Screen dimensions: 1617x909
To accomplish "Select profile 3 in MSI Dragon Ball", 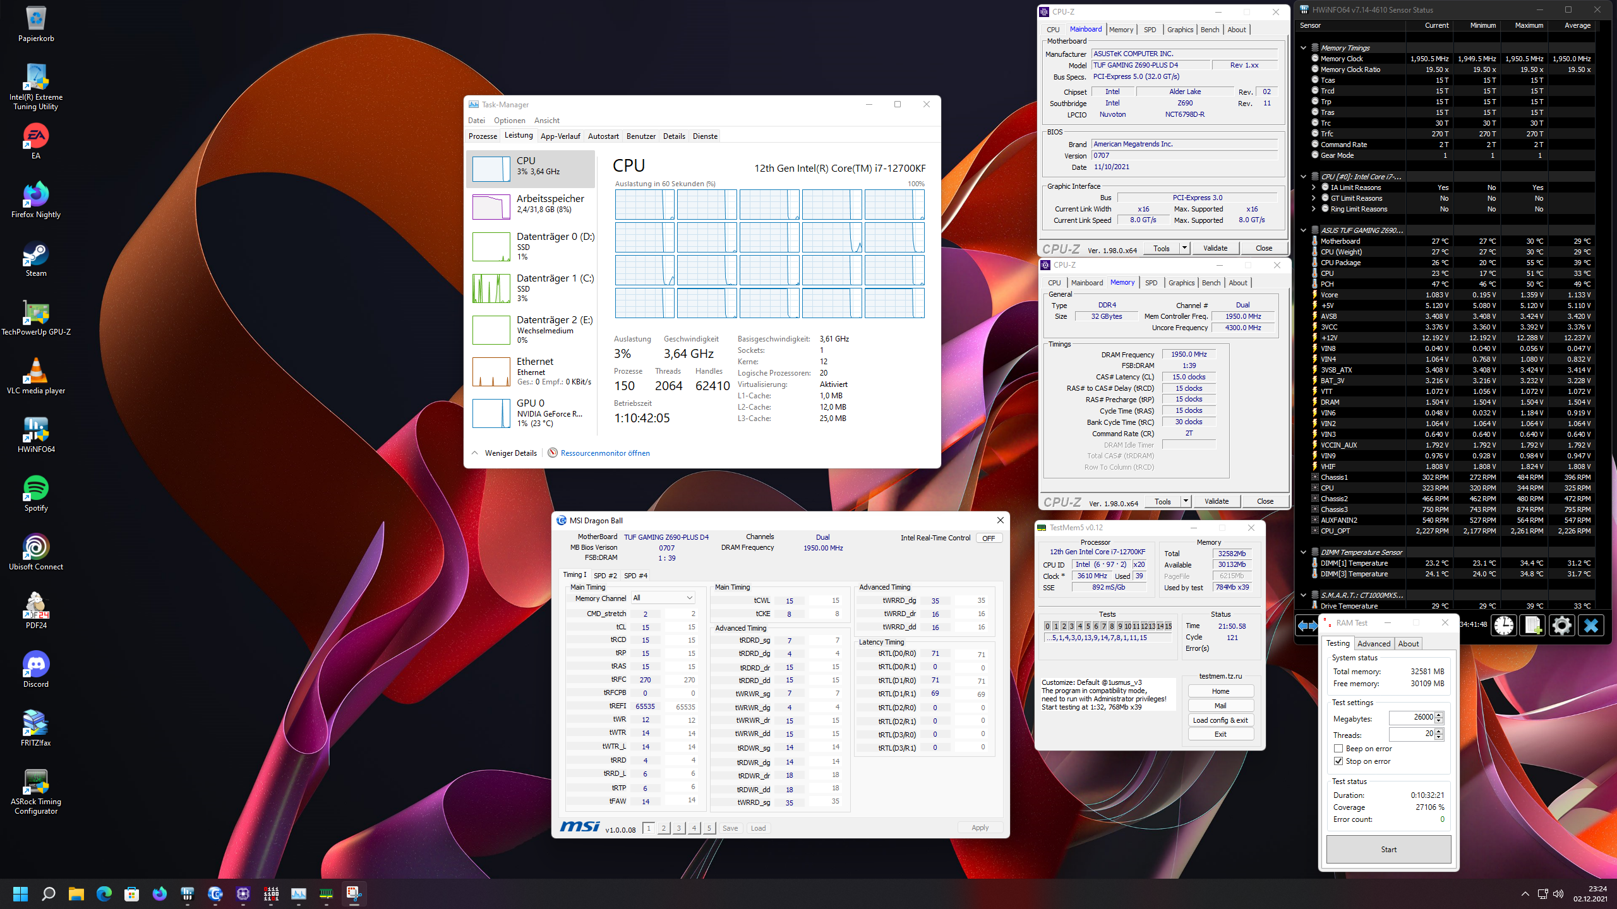I will click(x=679, y=828).
